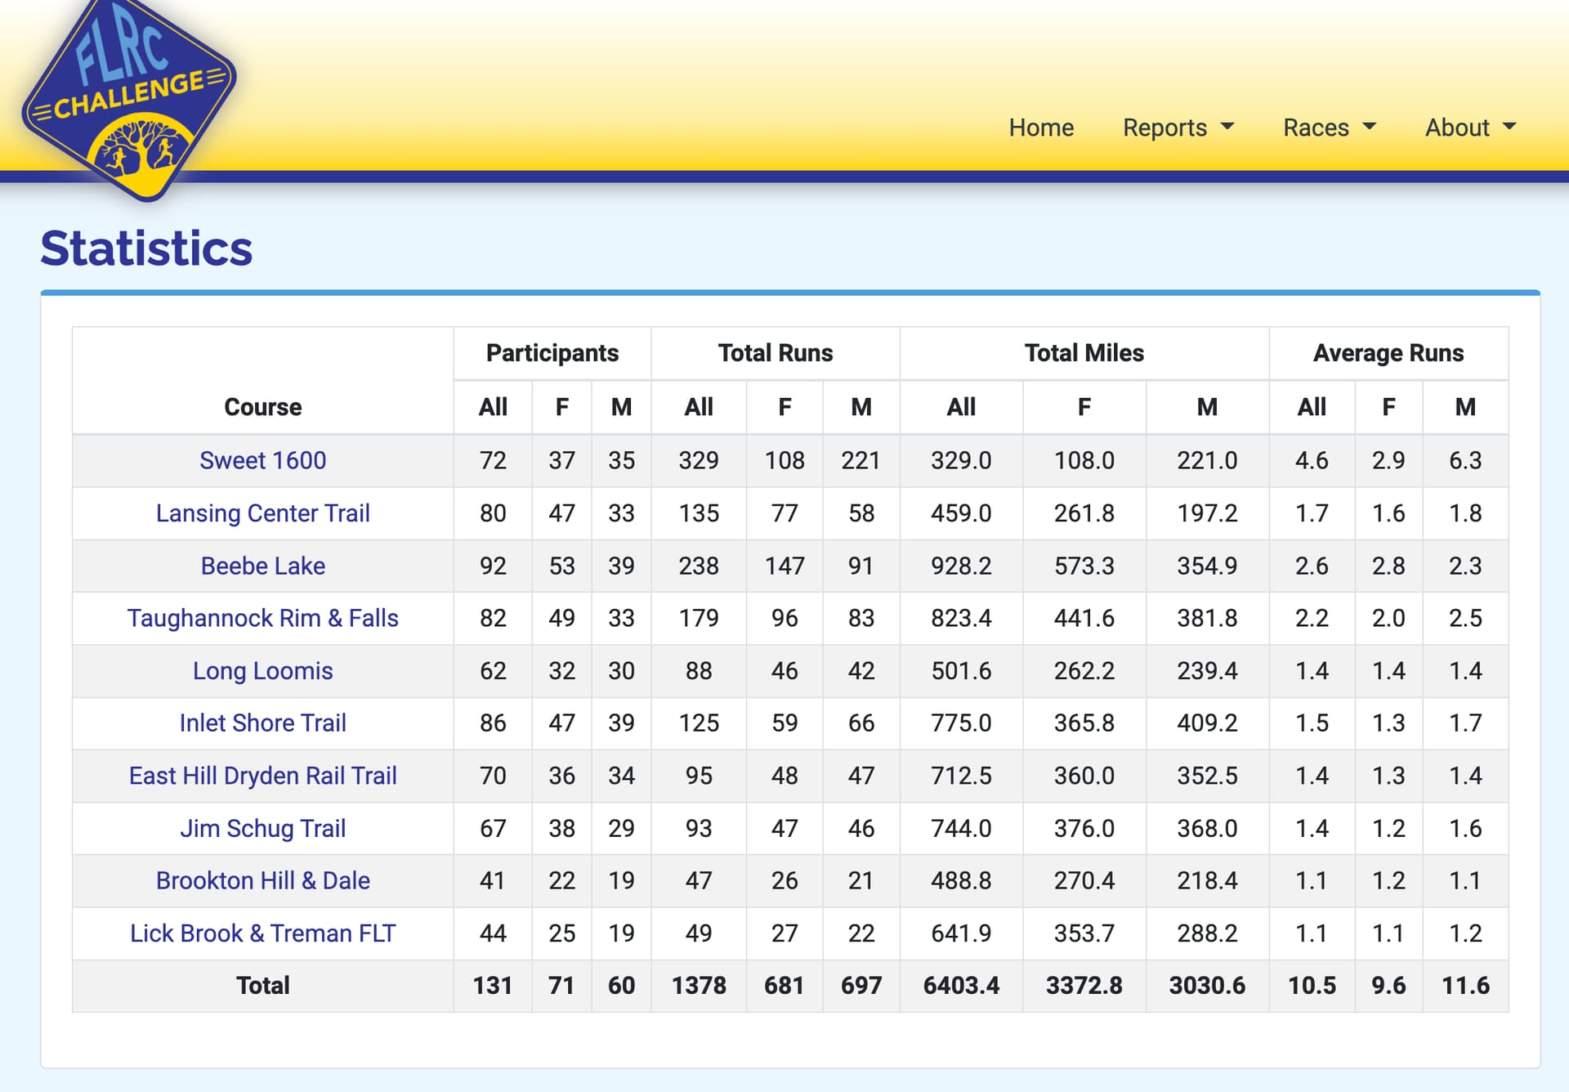Screen dimensions: 1569x1092
Task: Open the Lansing Center Trail course link
Action: (x=262, y=512)
